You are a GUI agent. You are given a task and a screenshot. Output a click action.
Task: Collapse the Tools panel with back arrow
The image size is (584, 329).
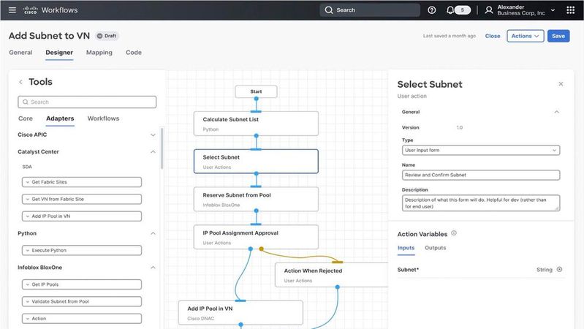click(x=21, y=82)
